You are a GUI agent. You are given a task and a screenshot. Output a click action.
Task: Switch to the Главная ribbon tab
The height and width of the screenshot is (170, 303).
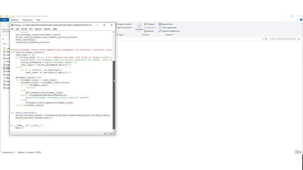coord(15,20)
